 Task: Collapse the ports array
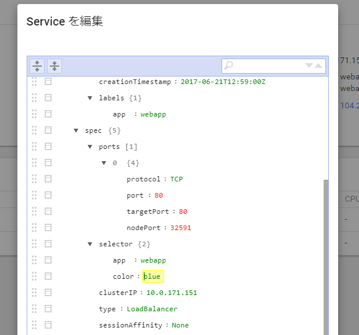[90, 147]
